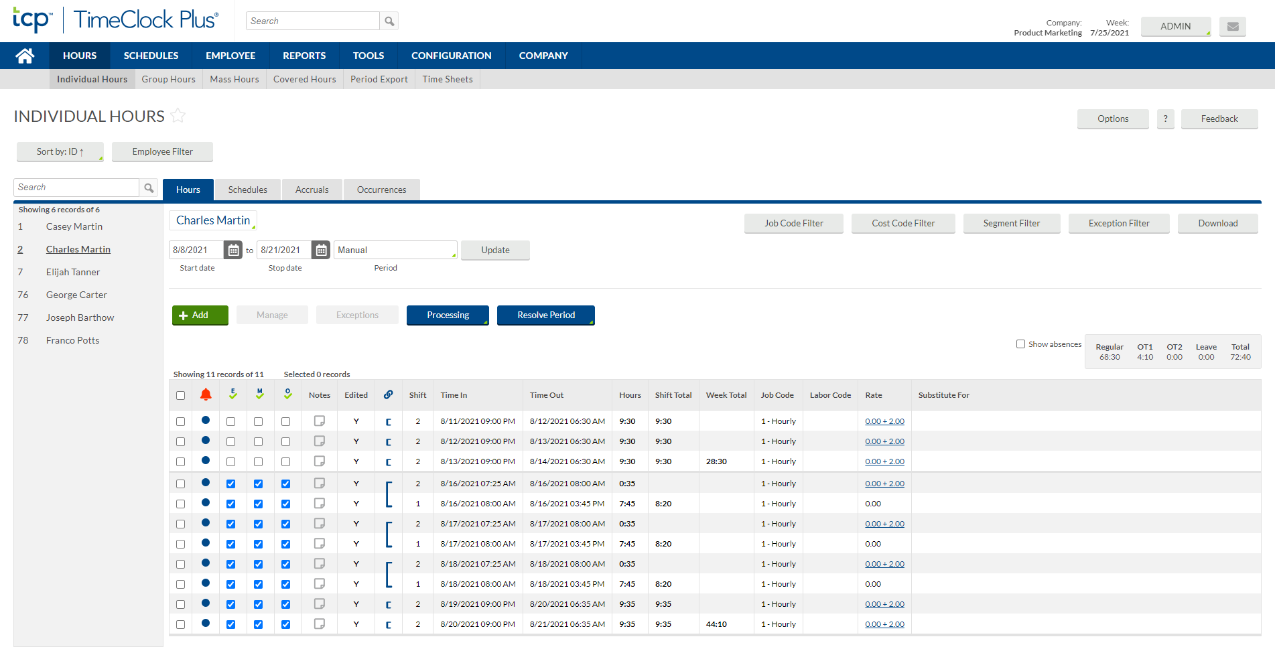Click the employee list search magnifier
This screenshot has height=649, width=1275.
[x=149, y=188]
